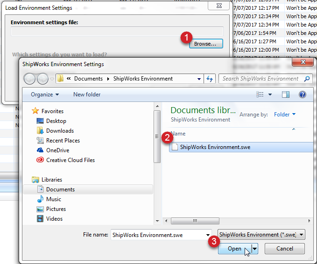The width and height of the screenshot is (317, 264).
Task: Open Desktop in the navigation pane
Action: pyautogui.click(x=56, y=121)
